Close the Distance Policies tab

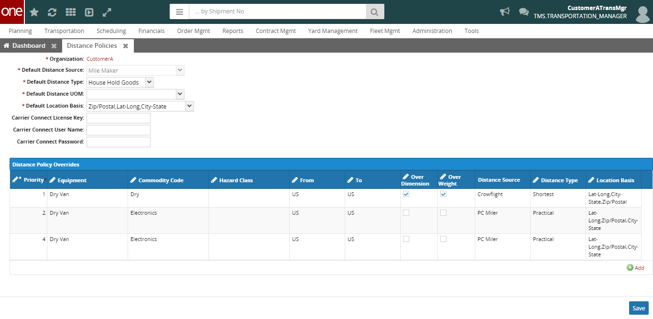pos(126,46)
